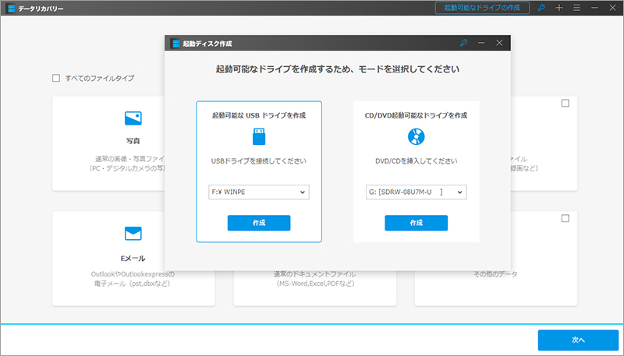Click the データリカバリー app logo icon
This screenshot has width=624, height=356.
click(12, 8)
